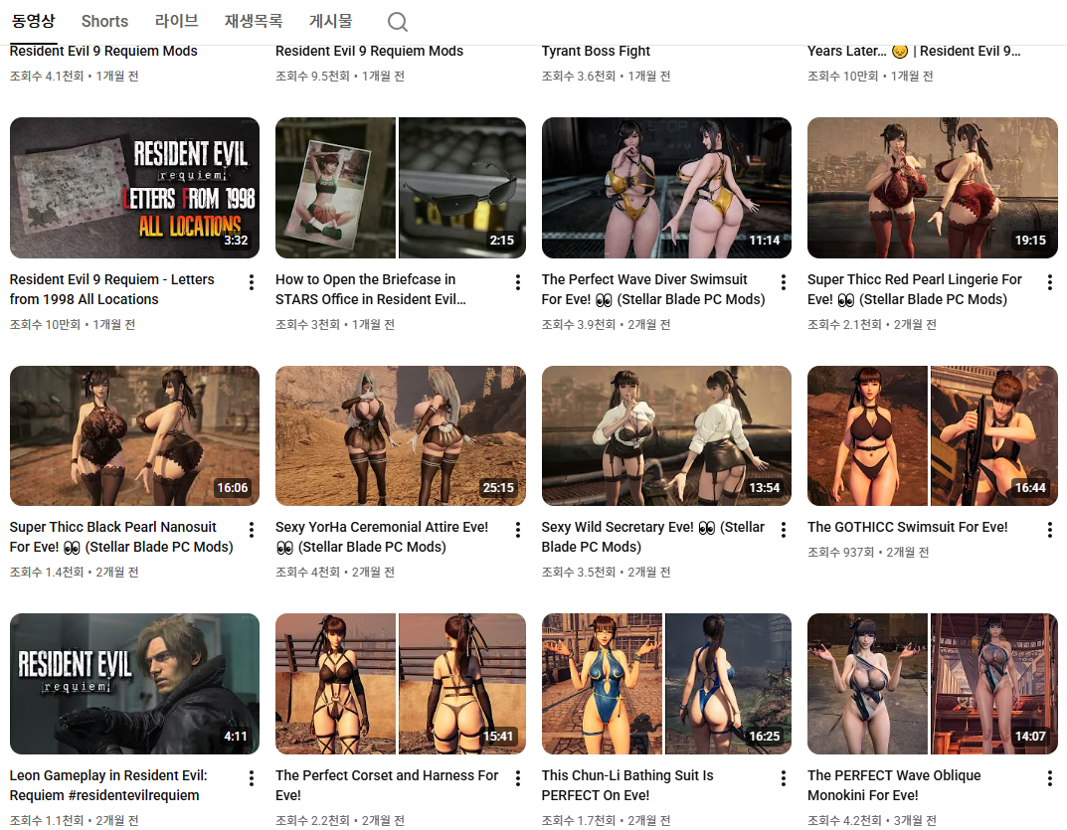Open three-dot menu for Leon Gameplay video
Screen dimensions: 1067x830
pyautogui.click(x=252, y=778)
